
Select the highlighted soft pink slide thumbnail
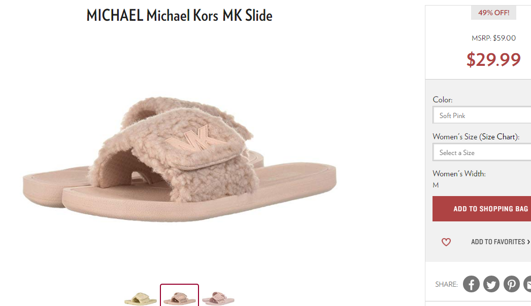180,295
